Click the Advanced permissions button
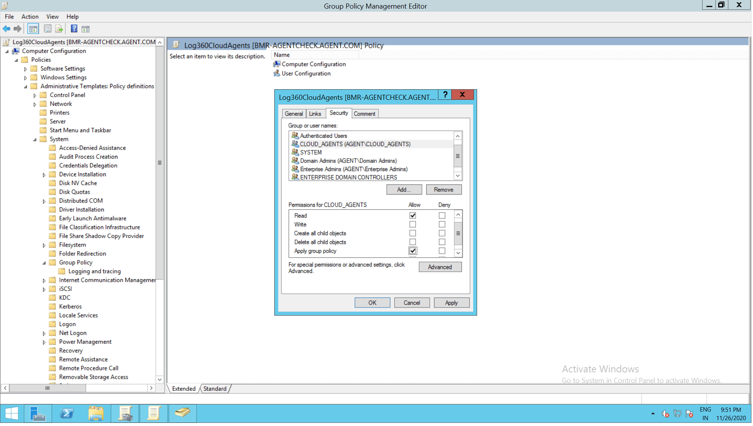This screenshot has width=753, height=426. (441, 267)
